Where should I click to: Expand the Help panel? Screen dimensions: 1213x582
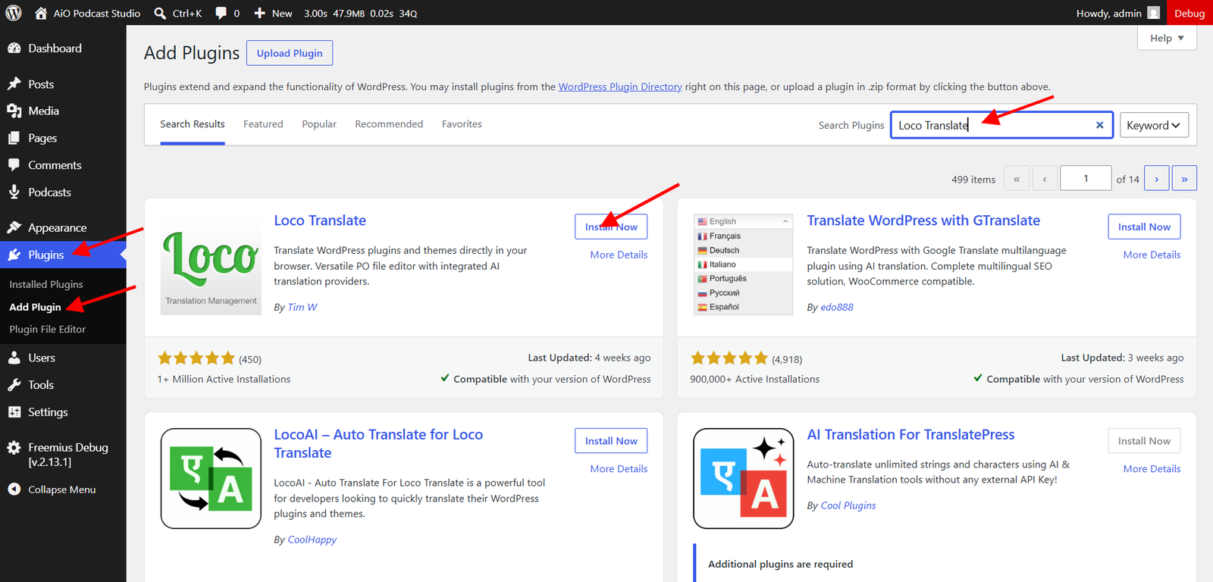(1167, 38)
